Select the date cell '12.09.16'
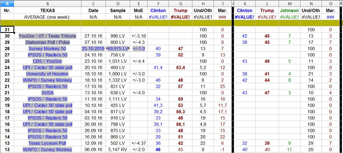Image resolution: width=343 pixels, height=153 pixels. pos(93,143)
